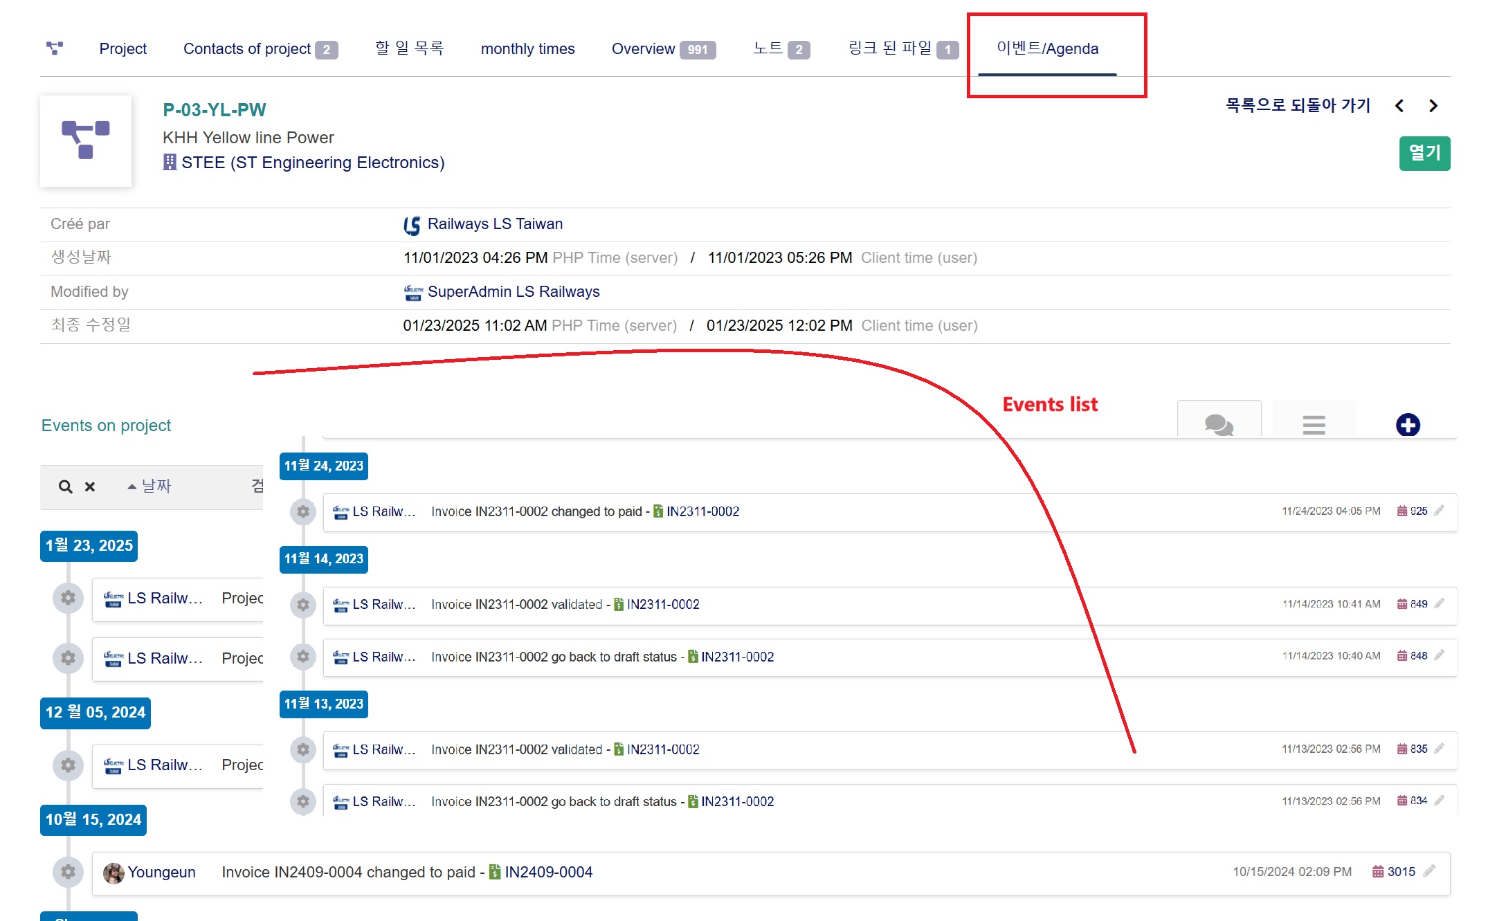This screenshot has height=921, width=1488.
Task: Click 목록으로 되돌아 가기 link
Action: 1297,105
